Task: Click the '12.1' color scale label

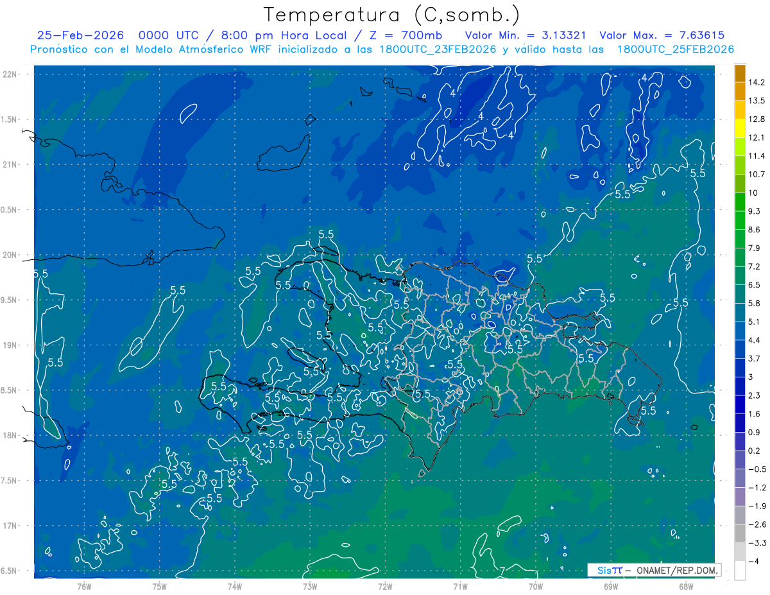Action: pos(757,138)
